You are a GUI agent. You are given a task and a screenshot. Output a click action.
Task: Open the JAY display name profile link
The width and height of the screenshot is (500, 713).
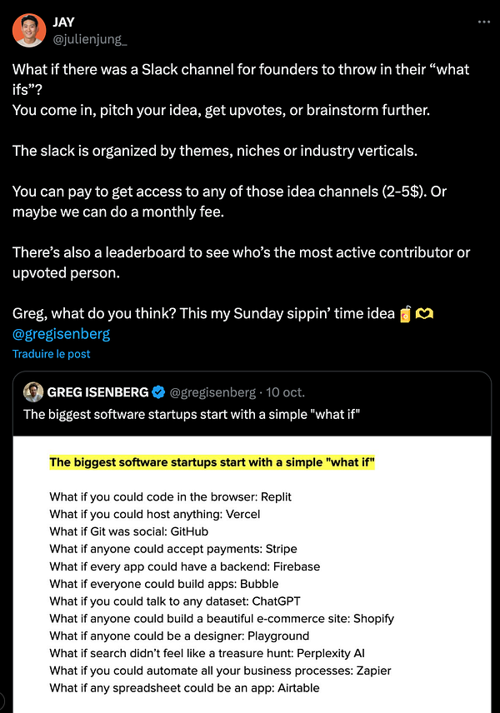[x=64, y=21]
